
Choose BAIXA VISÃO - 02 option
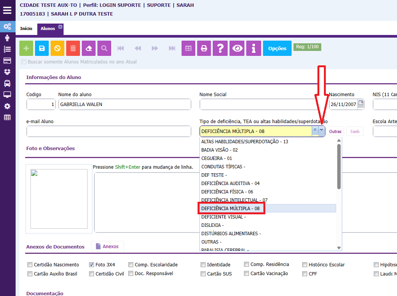tap(219, 150)
